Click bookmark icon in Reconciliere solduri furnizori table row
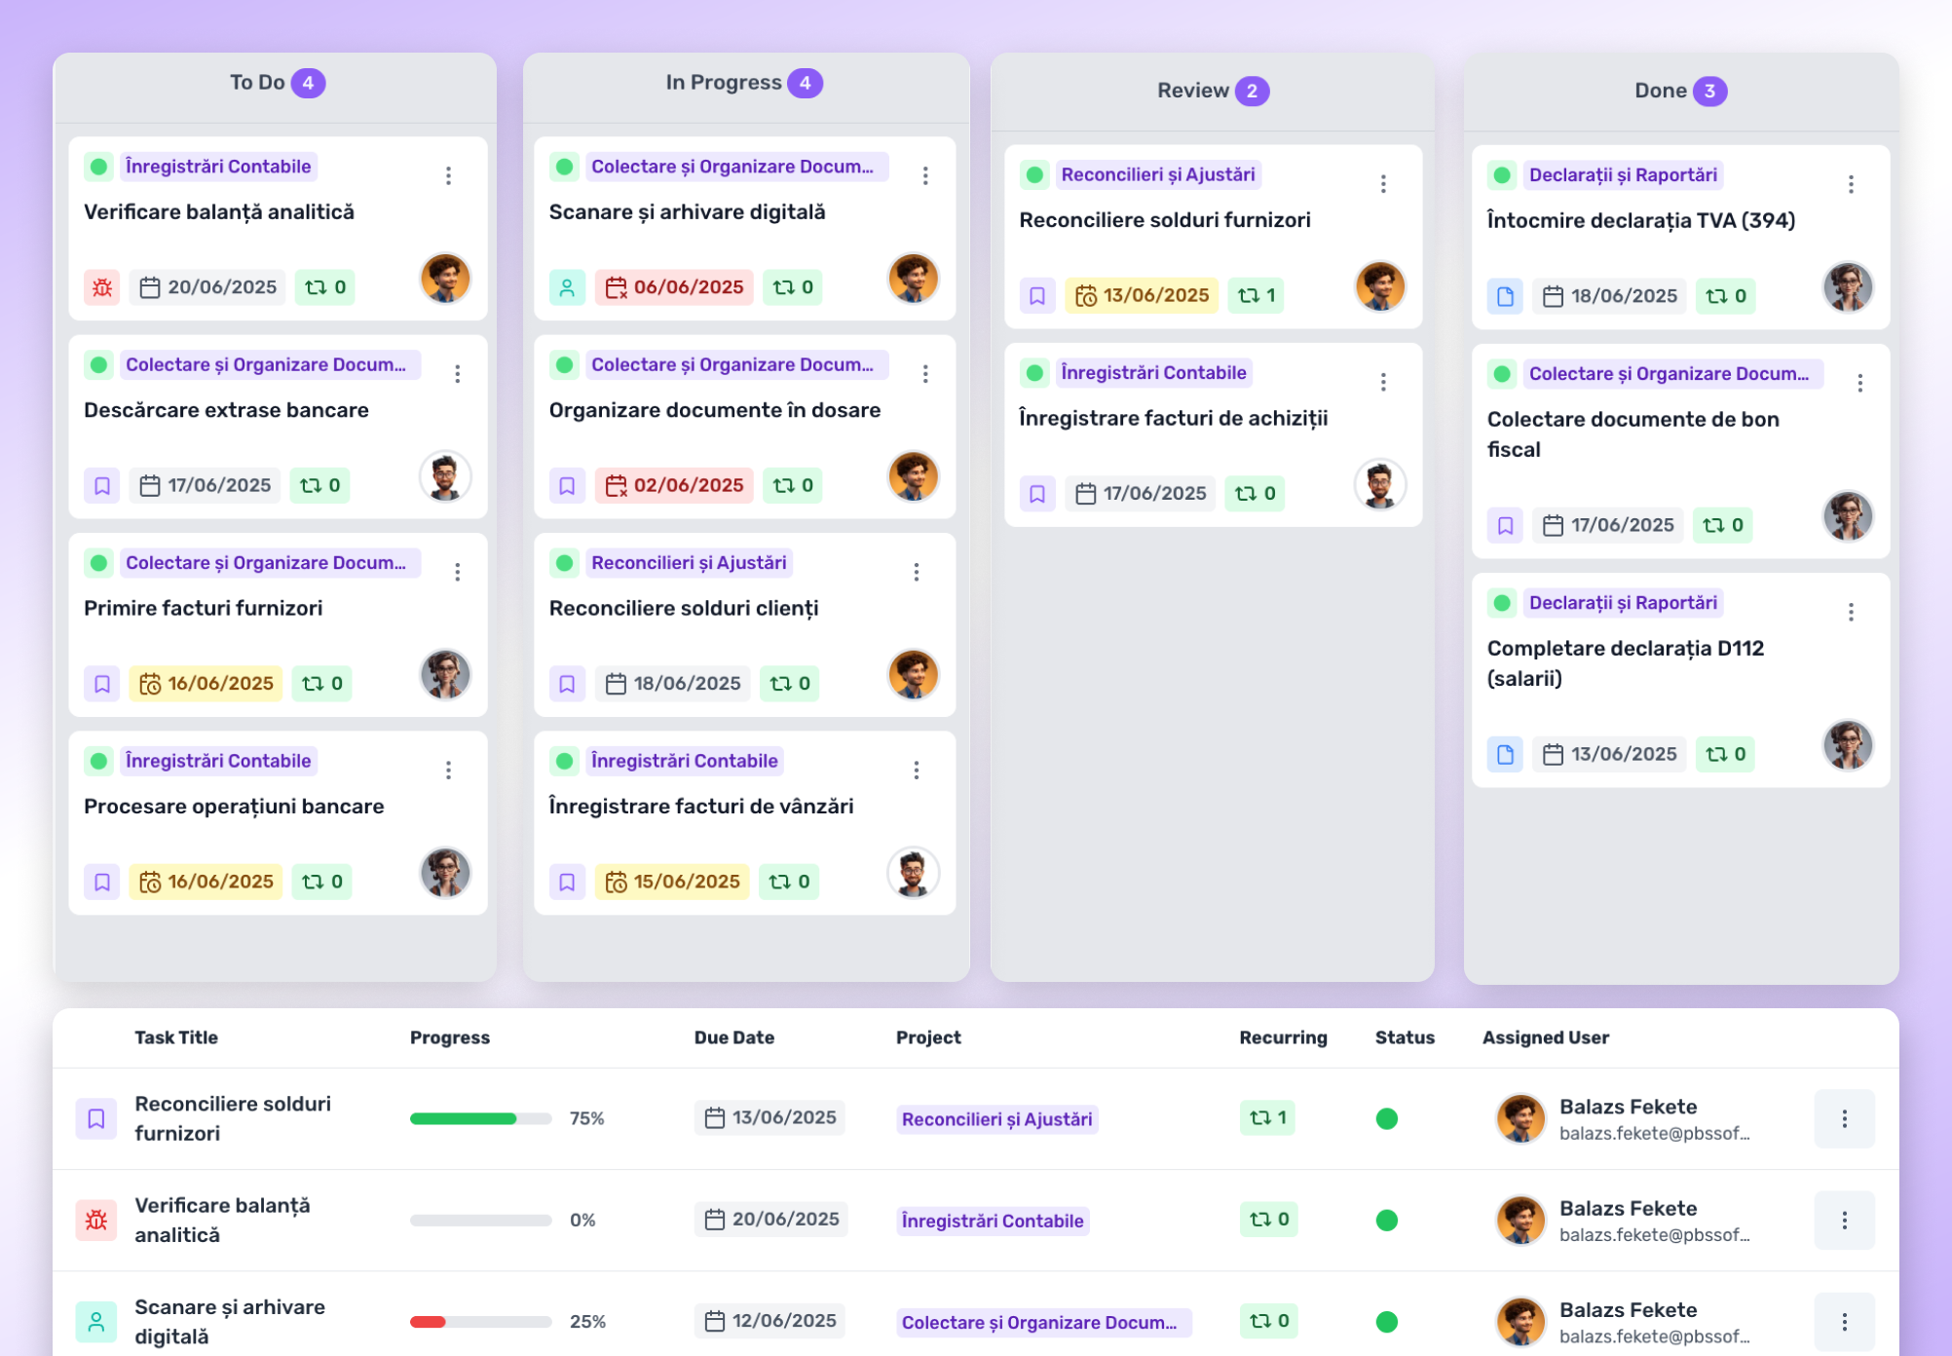1952x1356 pixels. [x=96, y=1118]
